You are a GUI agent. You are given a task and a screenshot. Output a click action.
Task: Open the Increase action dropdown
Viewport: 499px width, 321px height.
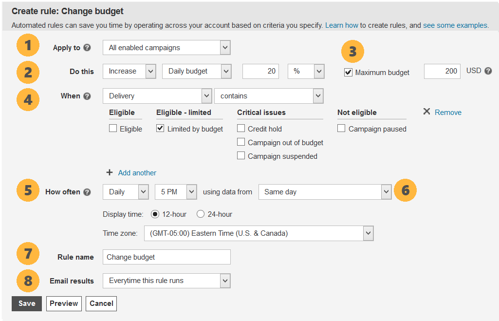[129, 71]
